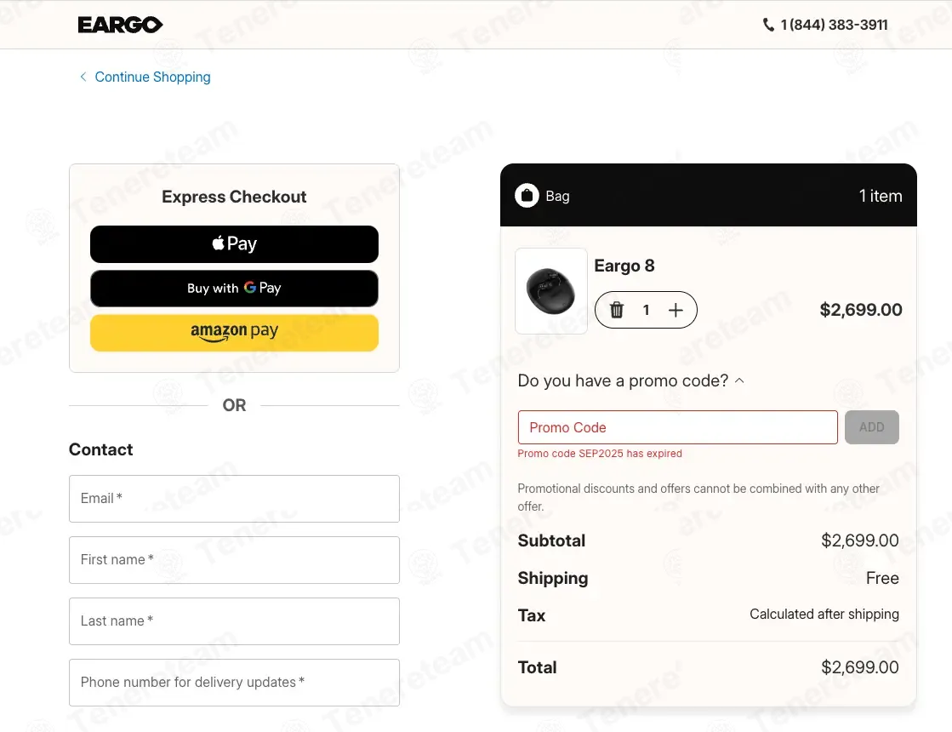Open the Continue Shopping link

[152, 77]
